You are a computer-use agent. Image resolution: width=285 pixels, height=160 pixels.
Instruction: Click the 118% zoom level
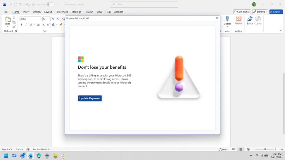pos(281,149)
